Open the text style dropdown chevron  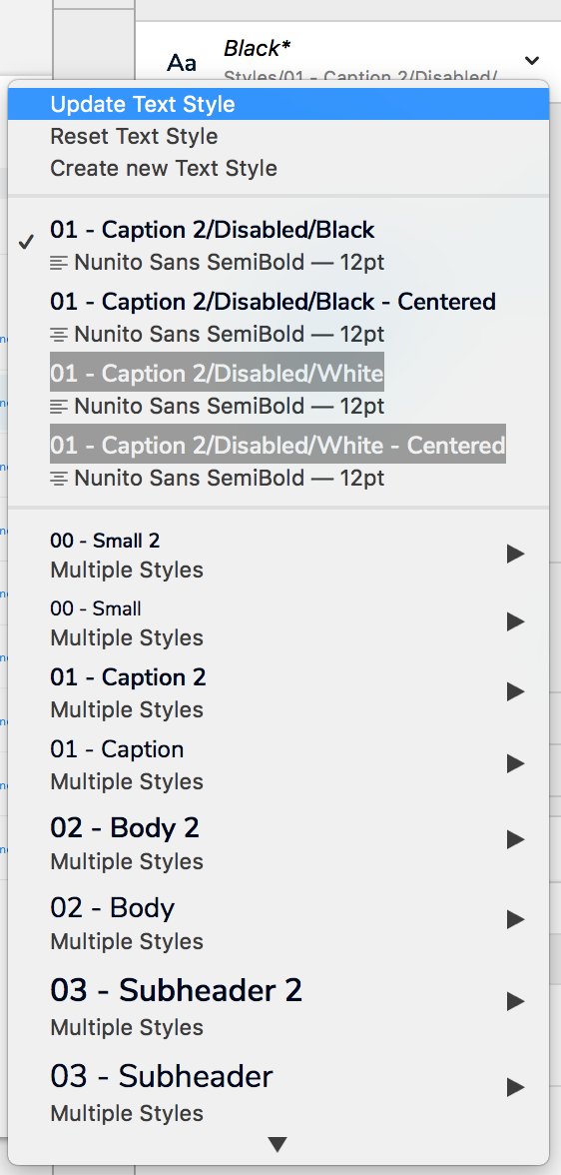click(532, 60)
